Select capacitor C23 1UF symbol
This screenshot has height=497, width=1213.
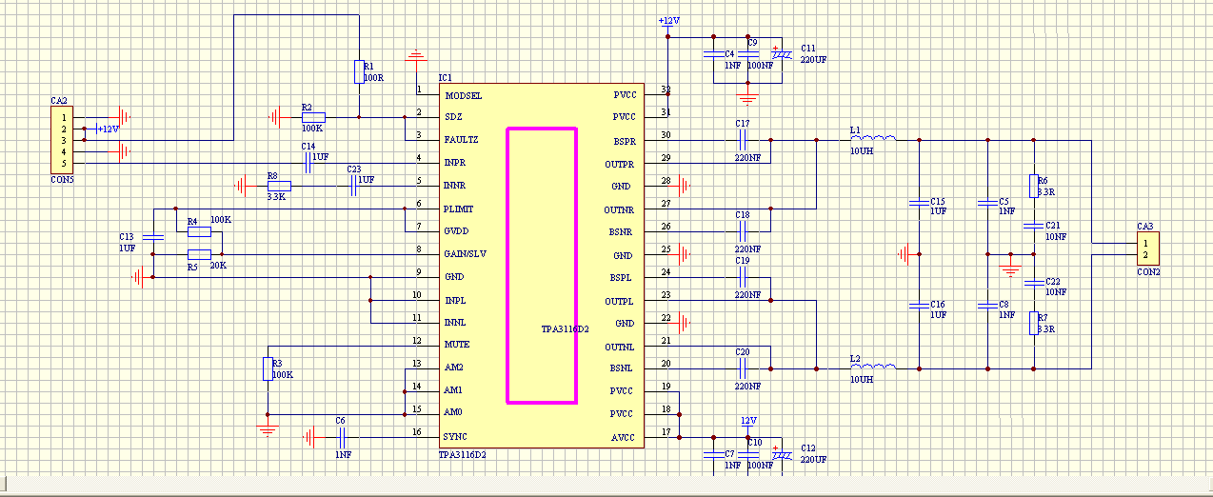(355, 186)
